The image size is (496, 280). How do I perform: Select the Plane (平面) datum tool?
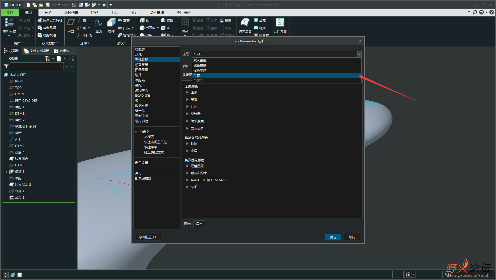tap(71, 26)
